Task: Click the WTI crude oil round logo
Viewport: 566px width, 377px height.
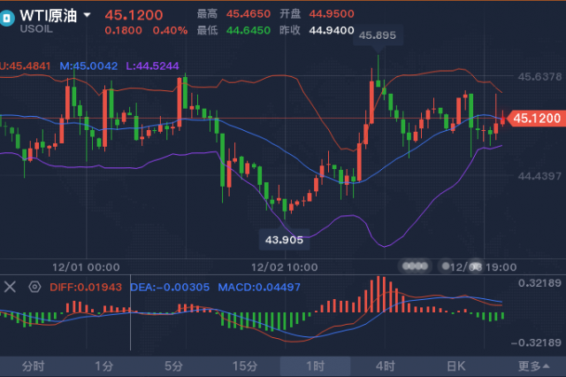Action: [6, 18]
